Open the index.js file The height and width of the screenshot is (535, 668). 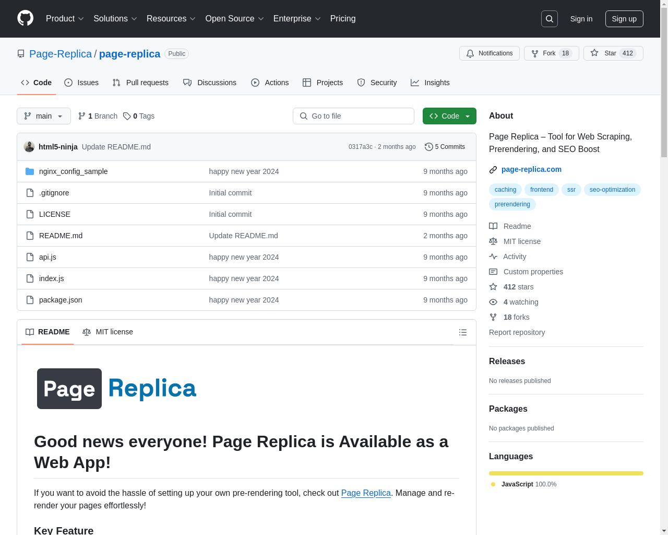click(51, 278)
